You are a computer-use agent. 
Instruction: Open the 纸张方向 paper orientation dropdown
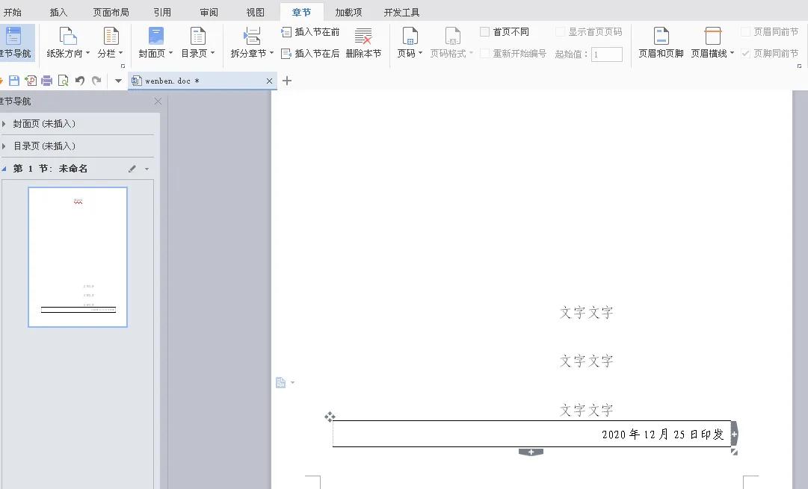[67, 43]
